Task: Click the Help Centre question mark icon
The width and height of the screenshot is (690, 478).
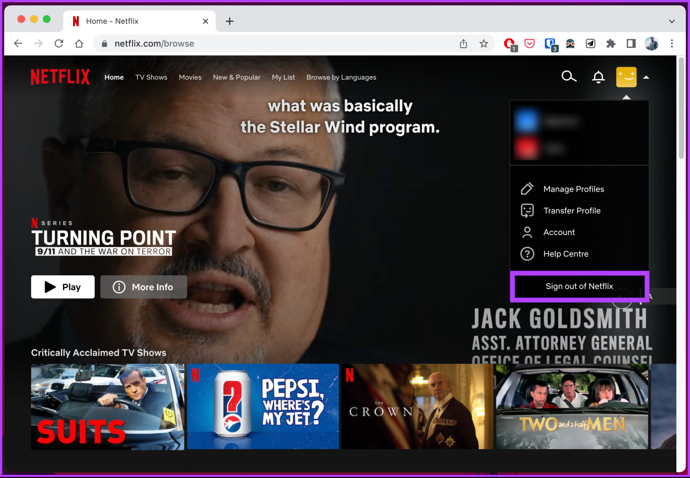Action: tap(527, 254)
